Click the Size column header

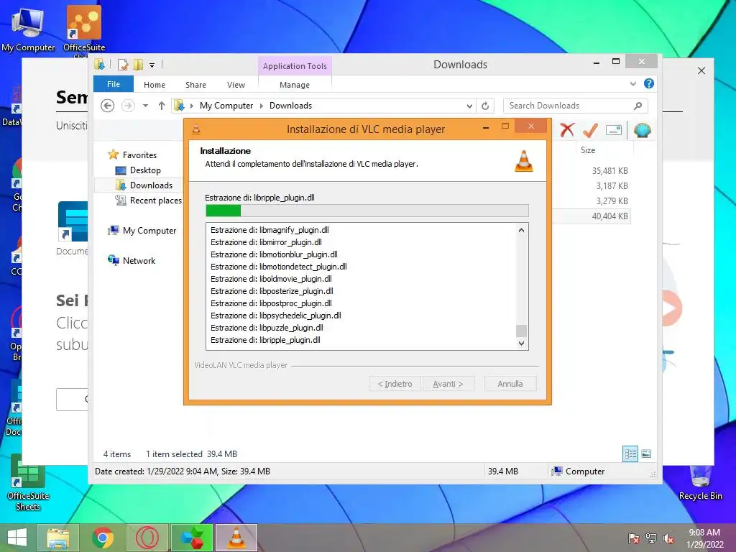pyautogui.click(x=588, y=150)
